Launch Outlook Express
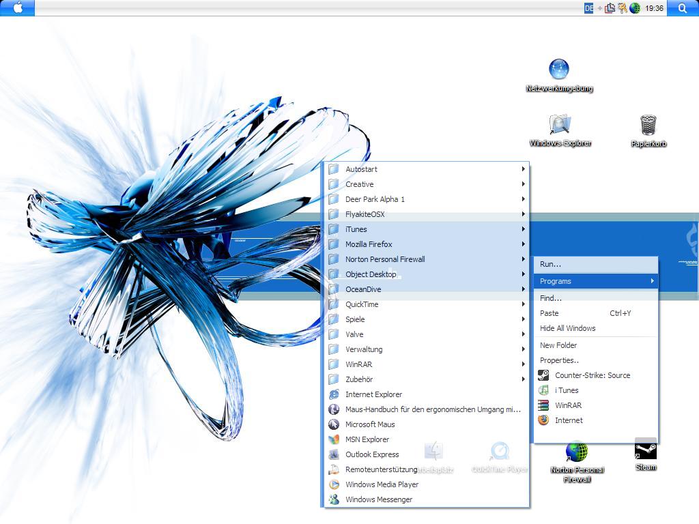 pyautogui.click(x=427, y=454)
